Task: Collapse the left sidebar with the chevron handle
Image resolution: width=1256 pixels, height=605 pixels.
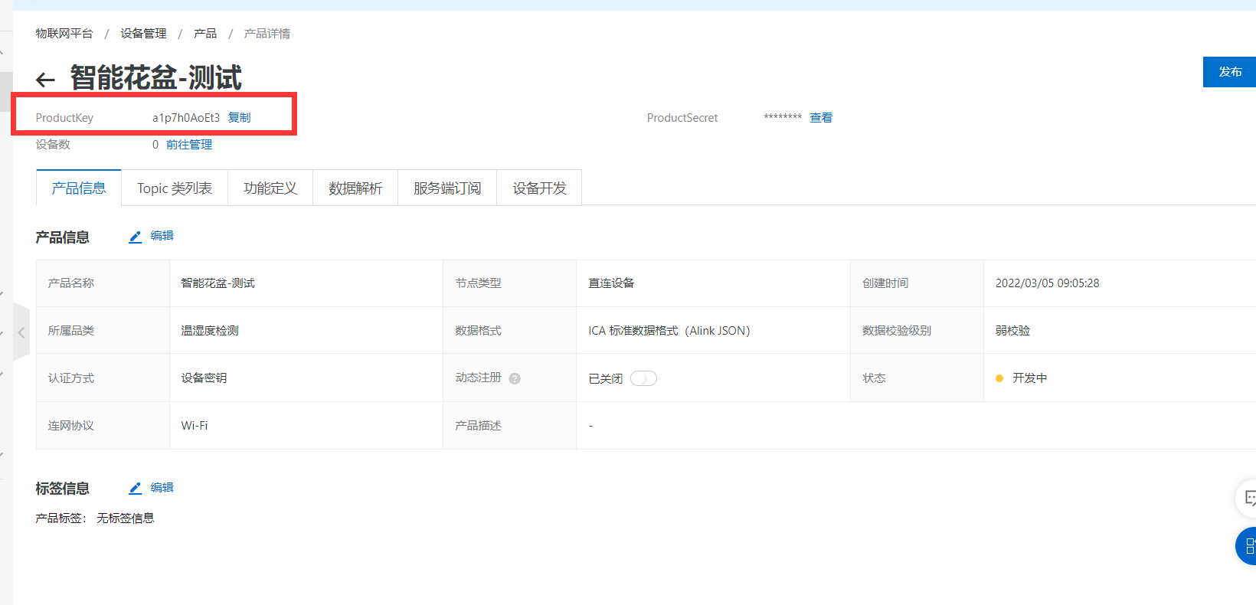Action: point(21,332)
